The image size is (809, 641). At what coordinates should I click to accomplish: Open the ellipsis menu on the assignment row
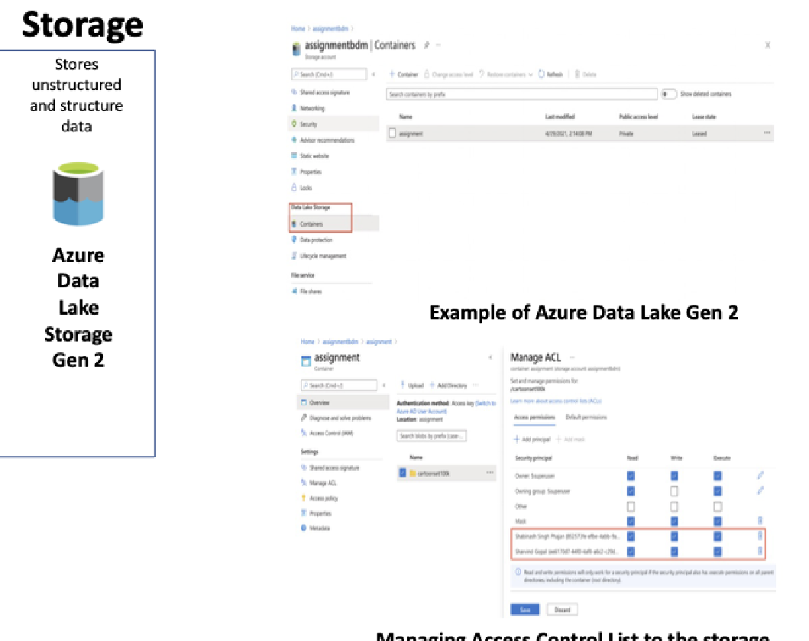768,132
